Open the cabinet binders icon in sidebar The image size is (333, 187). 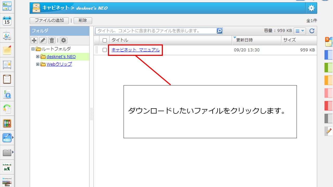(7, 123)
